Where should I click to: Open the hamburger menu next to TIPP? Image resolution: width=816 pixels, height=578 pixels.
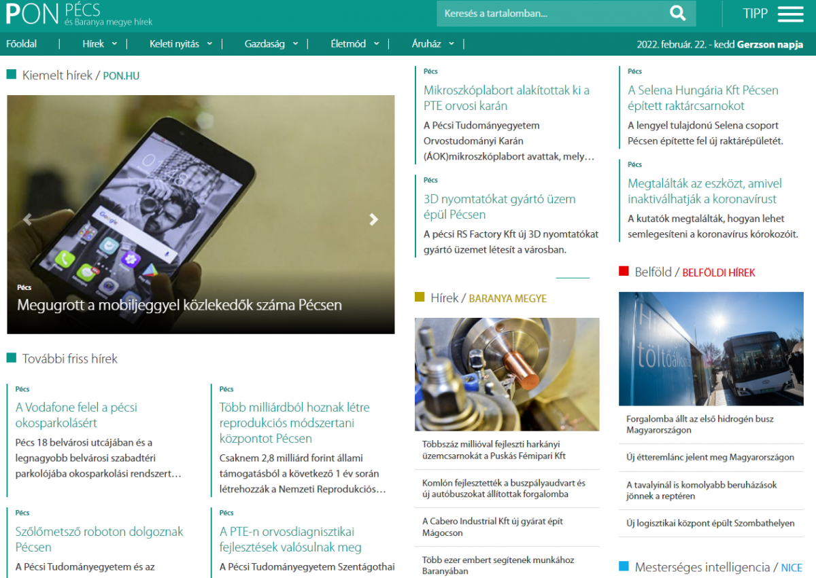[x=790, y=14]
